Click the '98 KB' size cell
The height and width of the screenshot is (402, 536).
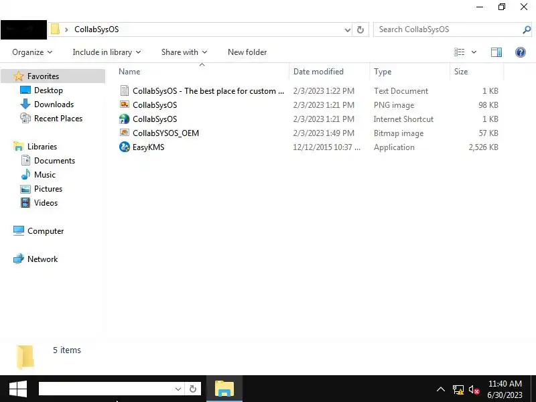pyautogui.click(x=488, y=105)
